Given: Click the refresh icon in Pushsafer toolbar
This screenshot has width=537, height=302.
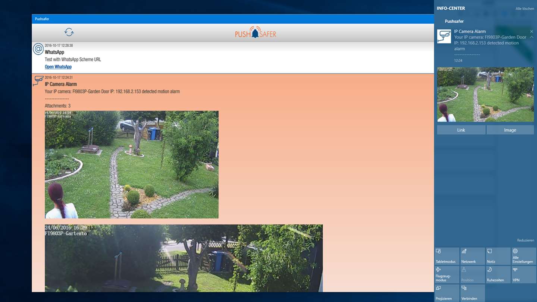Looking at the screenshot, I should (69, 32).
